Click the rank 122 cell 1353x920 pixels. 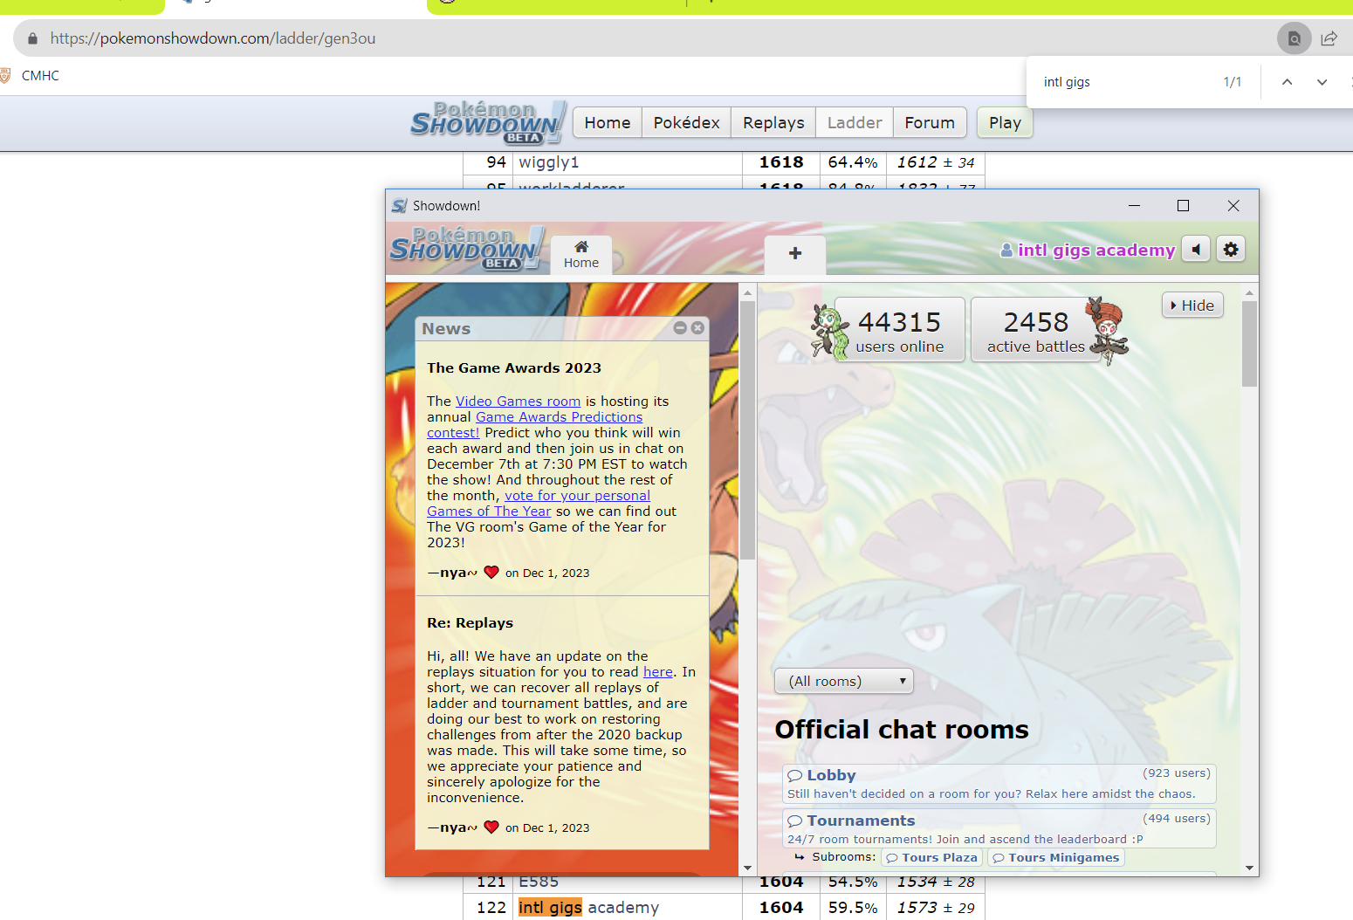[x=488, y=908]
